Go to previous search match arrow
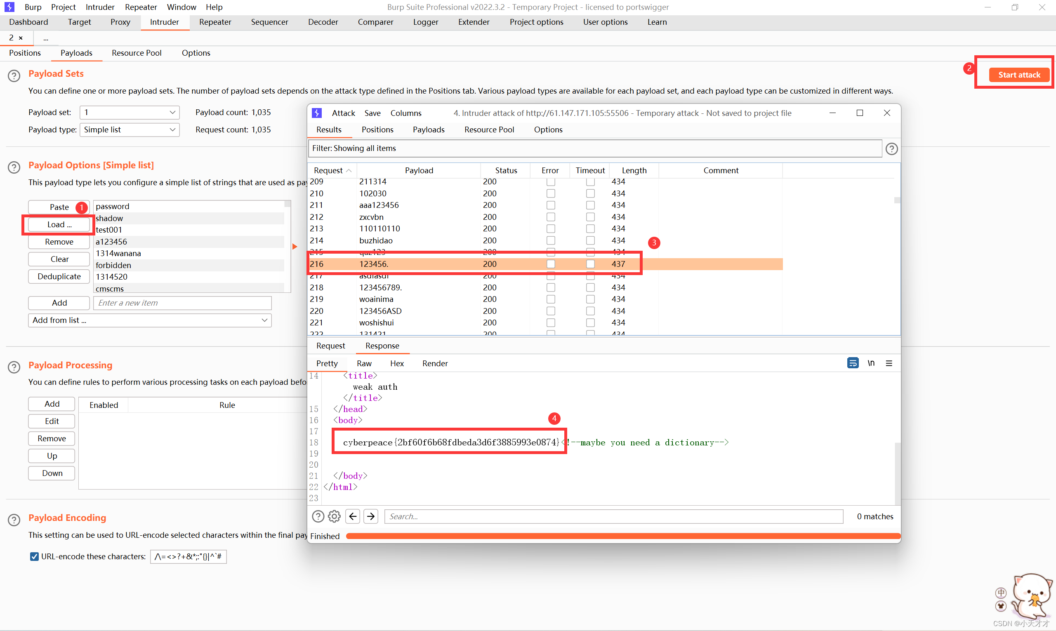The height and width of the screenshot is (631, 1056). point(353,516)
